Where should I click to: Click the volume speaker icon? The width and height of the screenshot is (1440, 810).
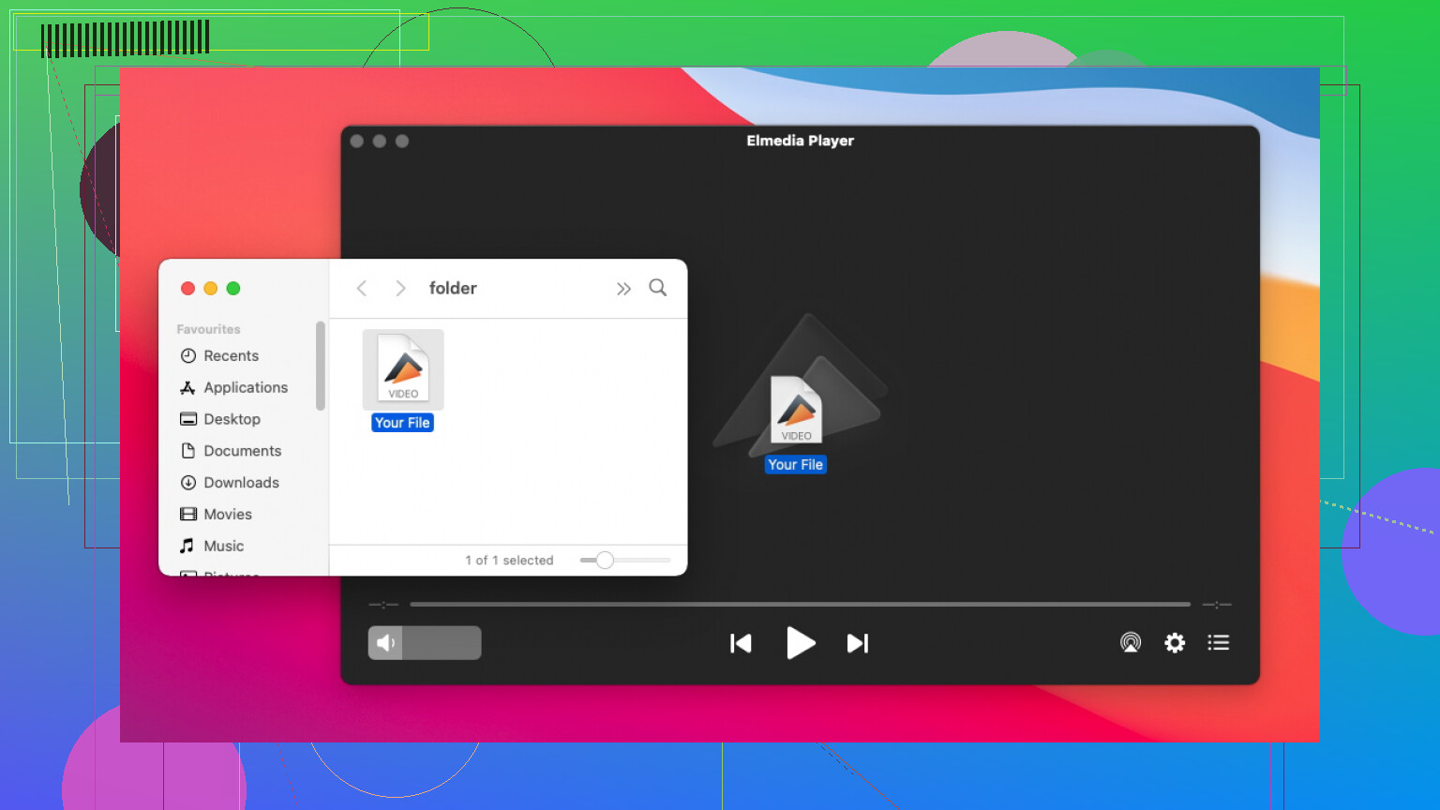coord(385,643)
